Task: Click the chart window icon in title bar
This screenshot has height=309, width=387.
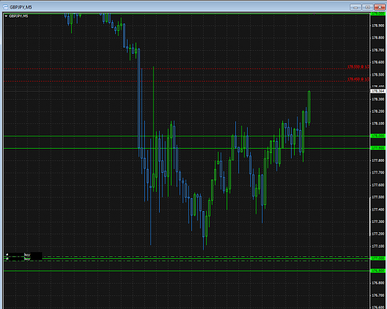Action: tap(5, 7)
